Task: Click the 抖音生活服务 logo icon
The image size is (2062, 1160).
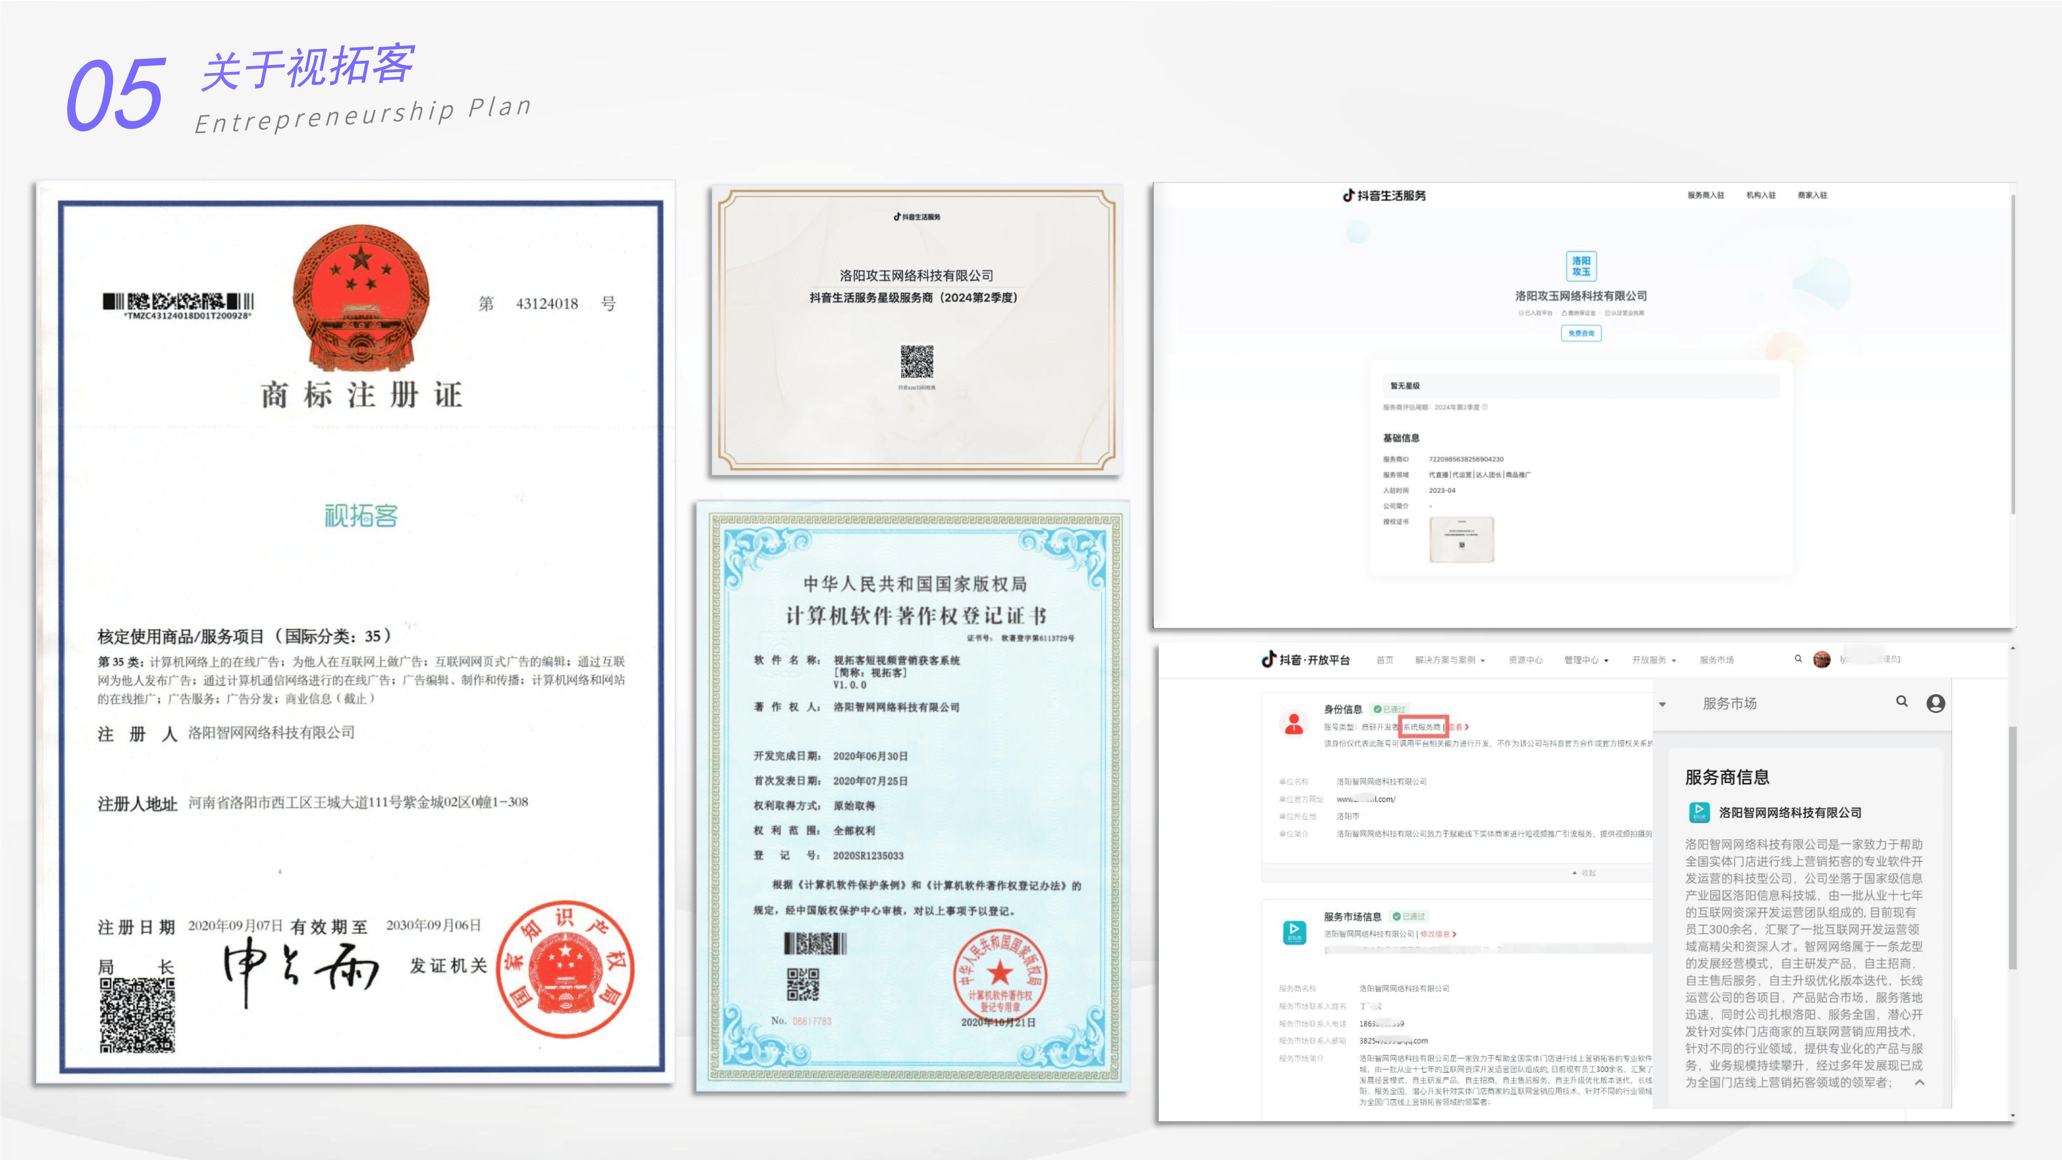Action: (1348, 195)
